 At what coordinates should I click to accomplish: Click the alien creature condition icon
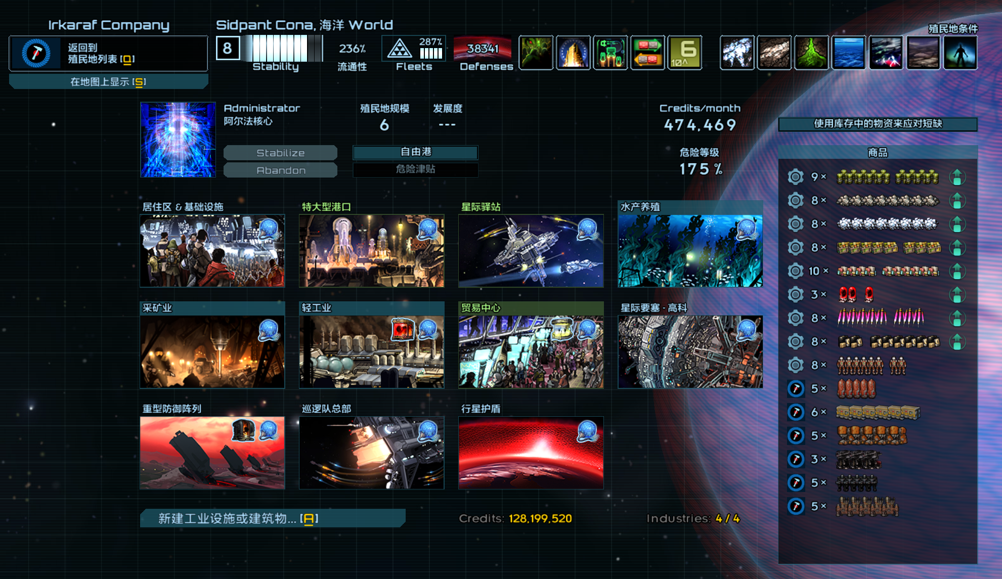(536, 53)
